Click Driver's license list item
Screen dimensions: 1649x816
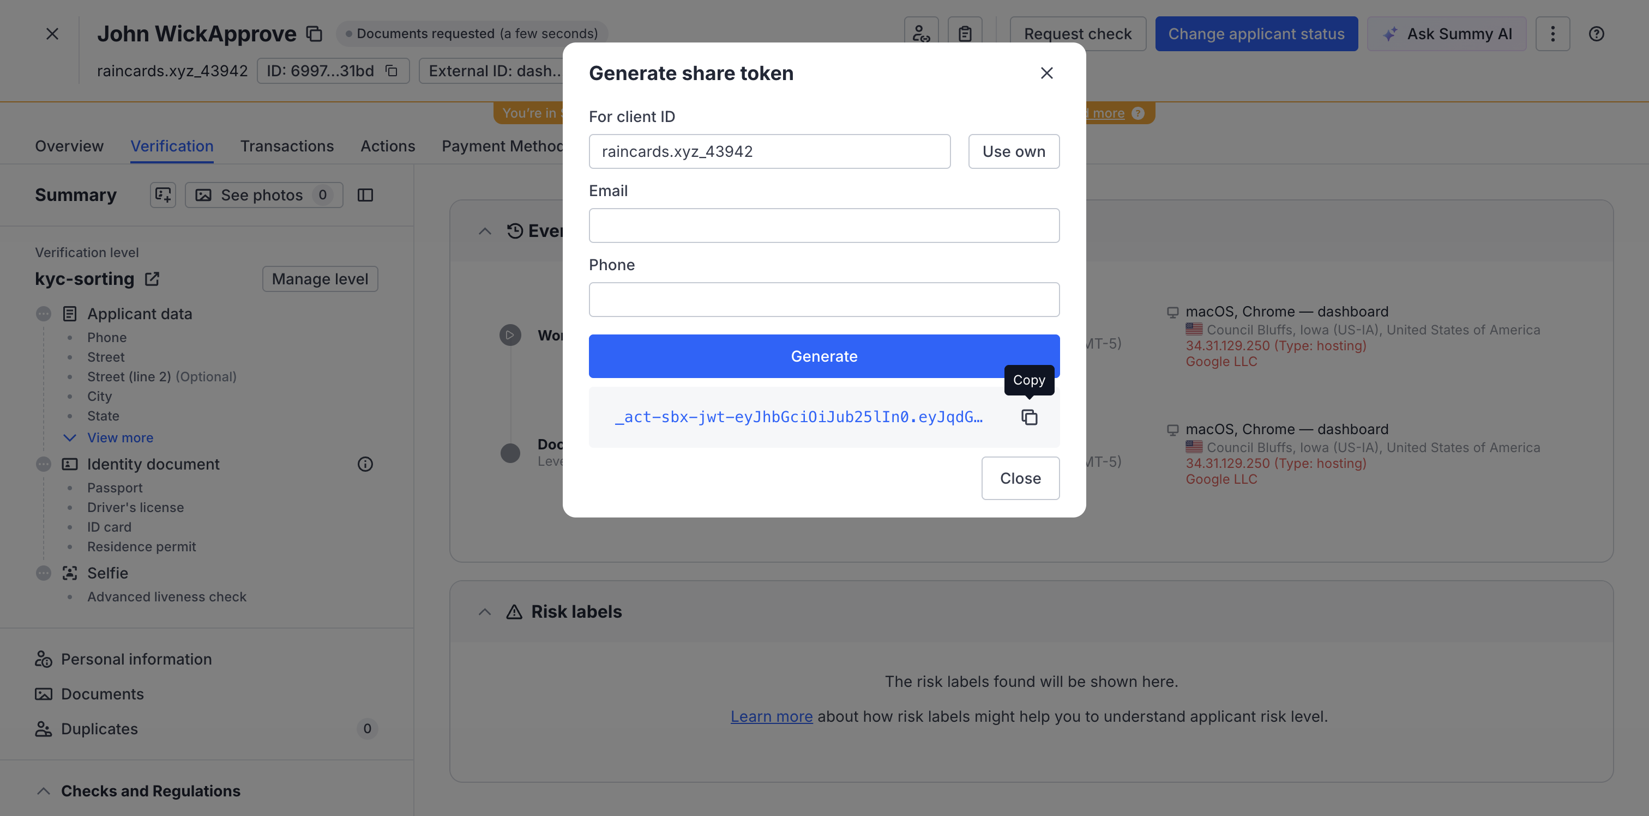[x=135, y=508]
